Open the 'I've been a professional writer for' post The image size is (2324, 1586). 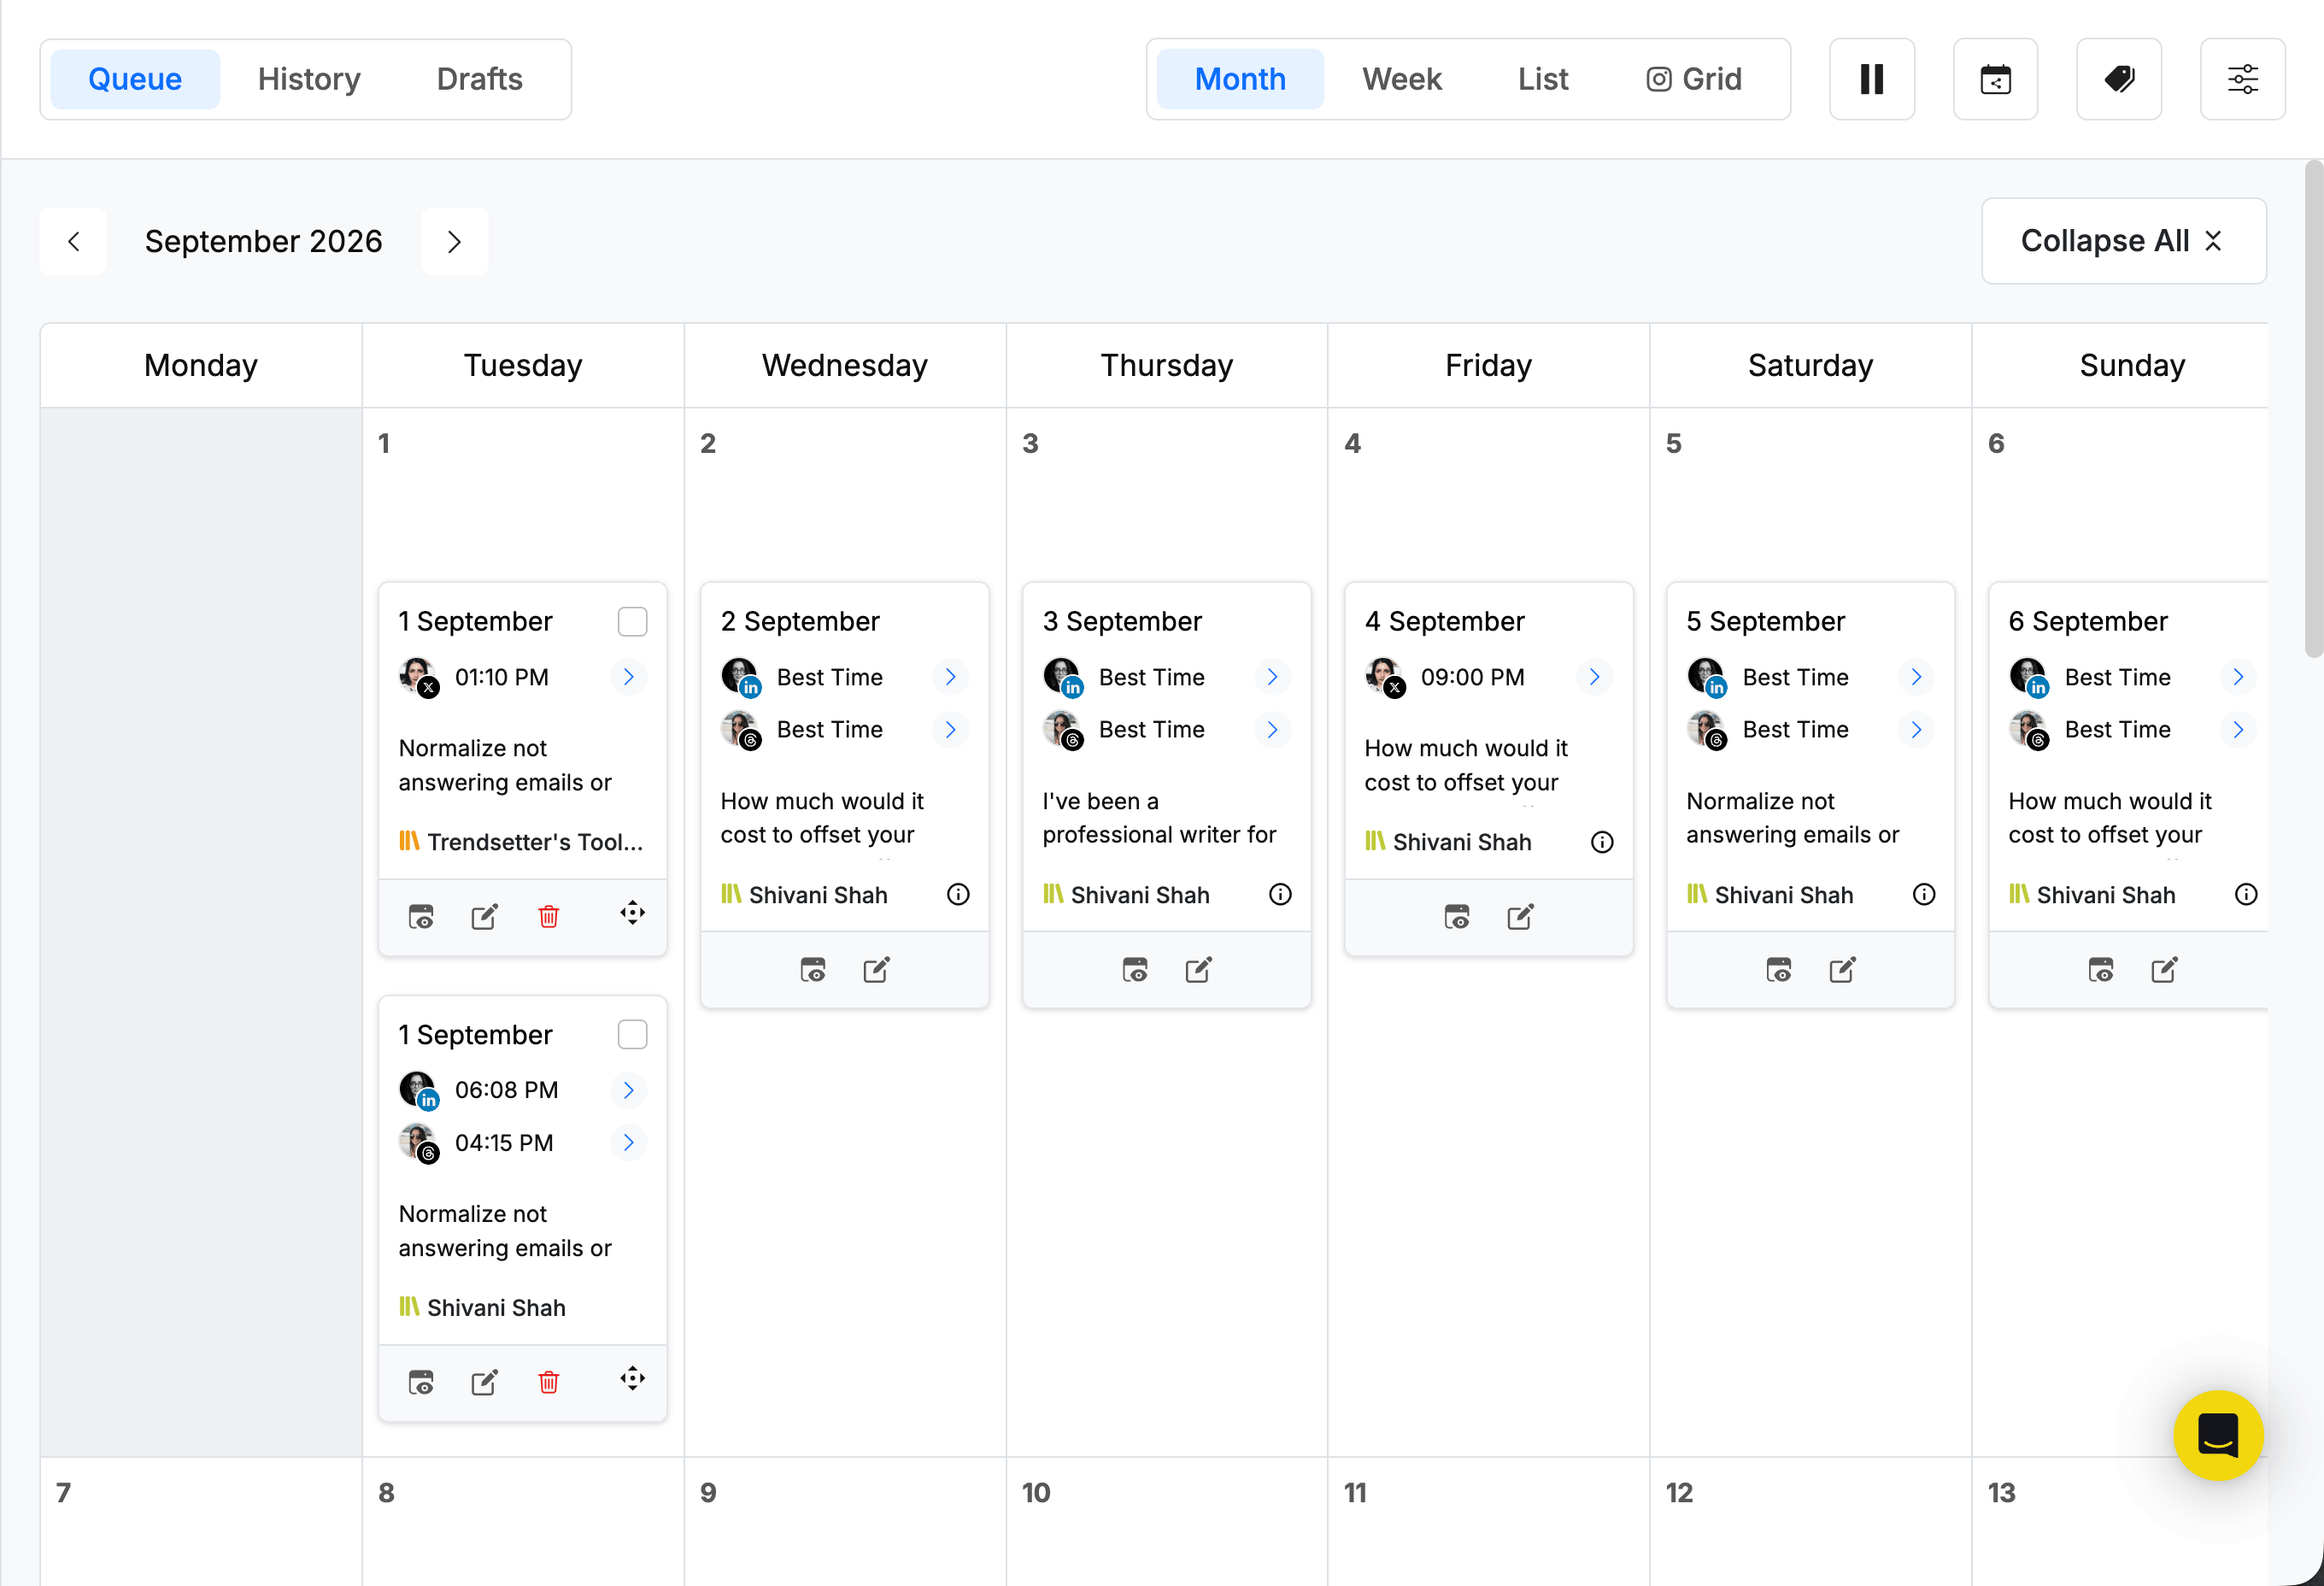1159,818
